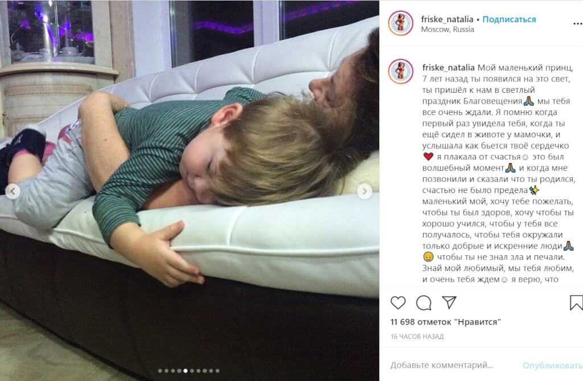Open the friske_natalia avatar in the header
This screenshot has width=583, height=381.
coord(400,23)
